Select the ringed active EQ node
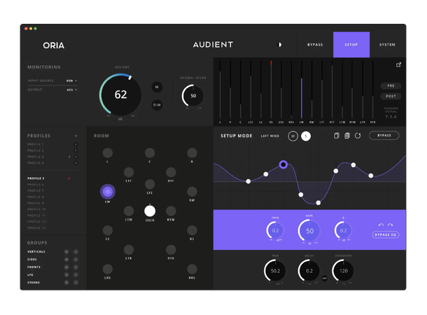427x315 pixels. (283, 164)
